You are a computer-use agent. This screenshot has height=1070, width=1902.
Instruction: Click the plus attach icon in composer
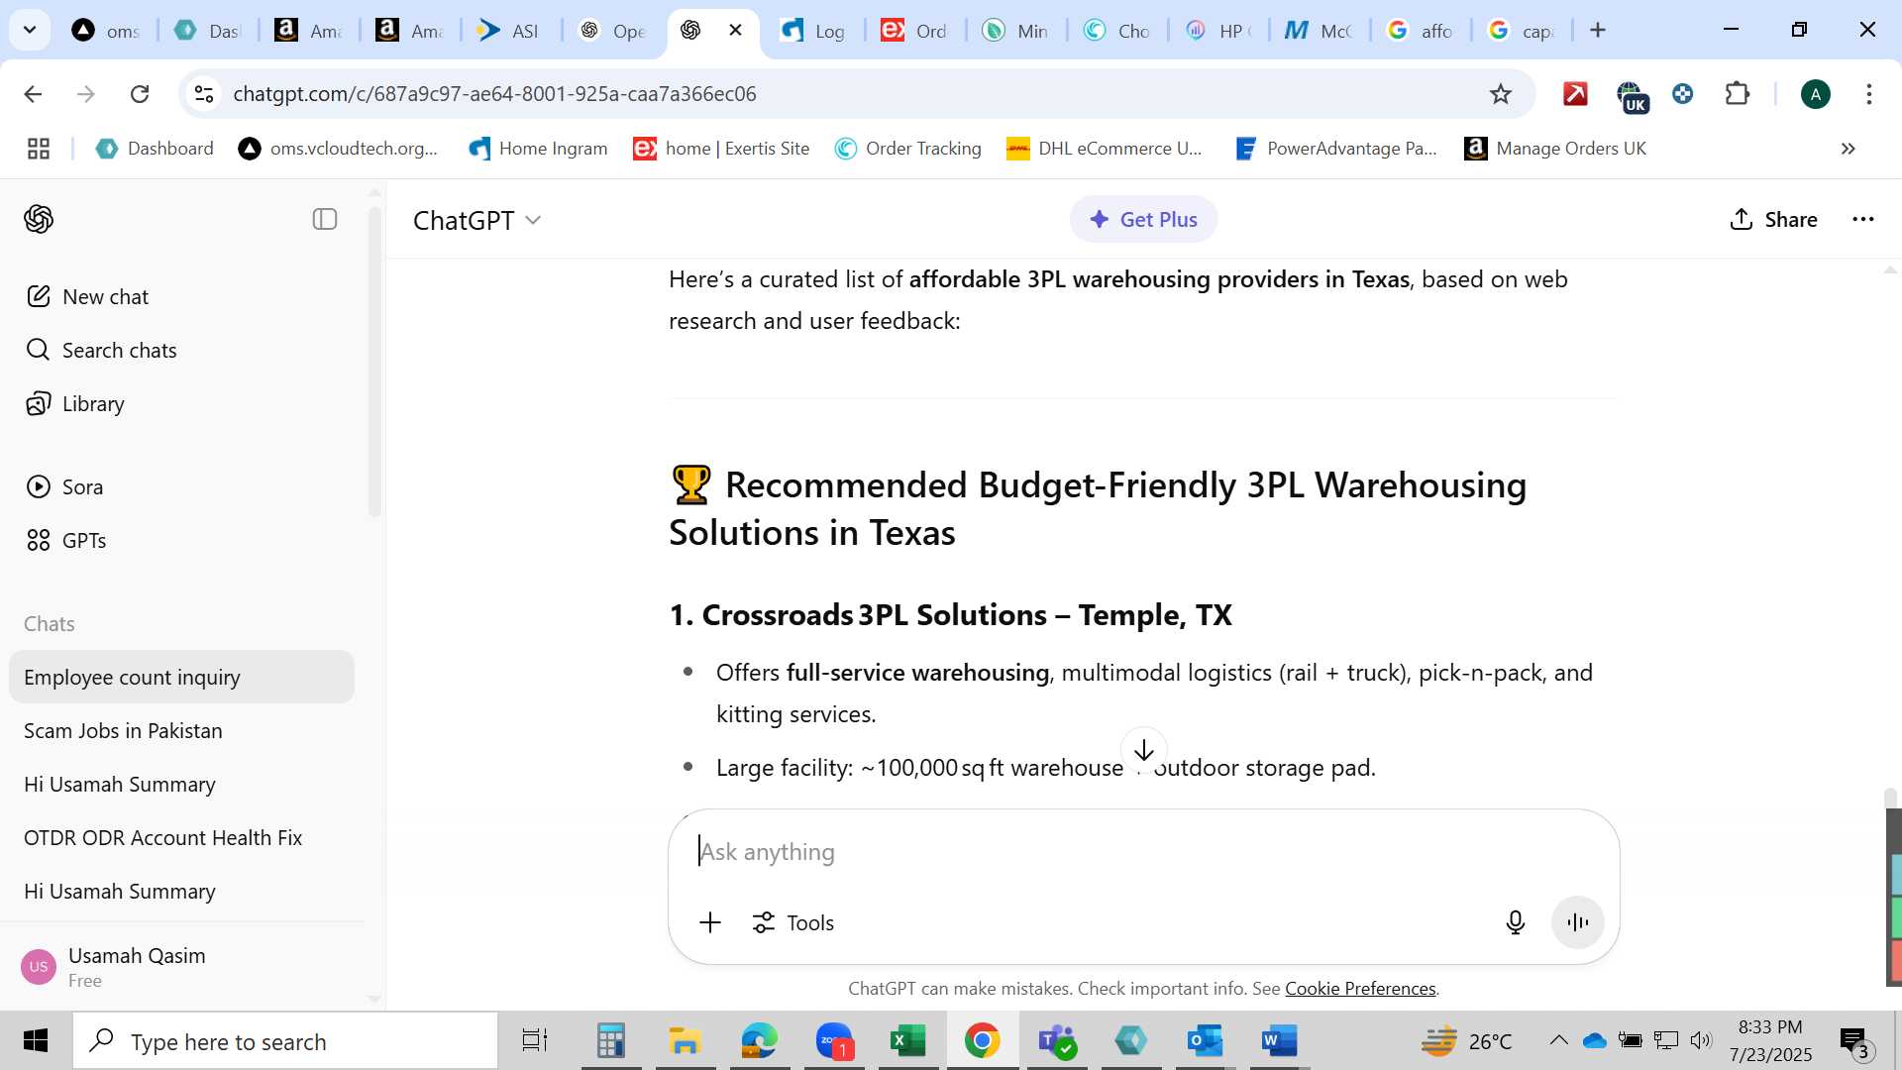coord(710,923)
